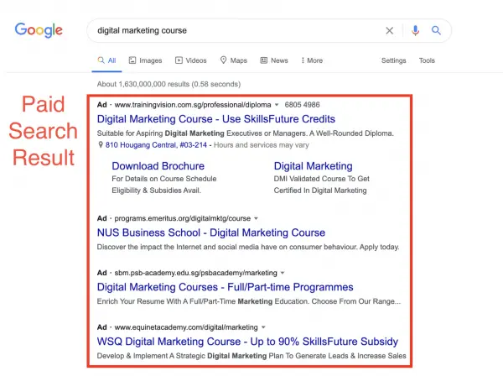Open Settings in search toolbar
Image resolution: width=503 pixels, height=376 pixels.
point(394,60)
